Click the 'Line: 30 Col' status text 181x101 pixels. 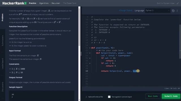tap(172, 88)
